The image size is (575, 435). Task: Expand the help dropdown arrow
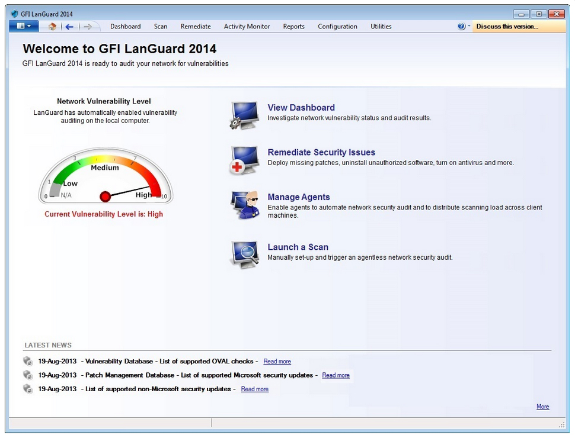469,26
